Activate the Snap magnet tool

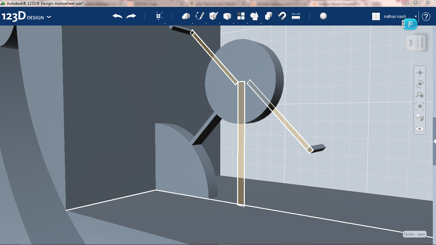(x=282, y=16)
